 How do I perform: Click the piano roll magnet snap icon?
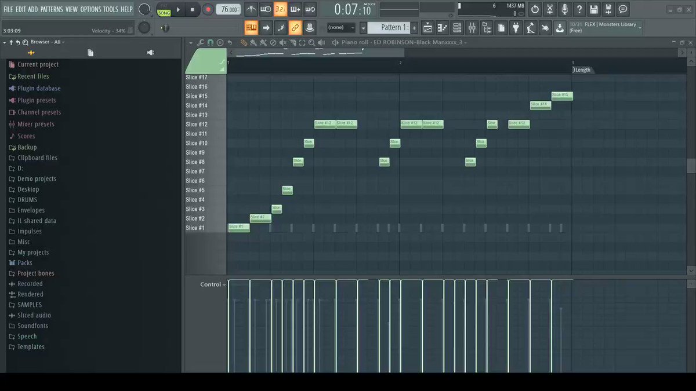[x=210, y=42]
